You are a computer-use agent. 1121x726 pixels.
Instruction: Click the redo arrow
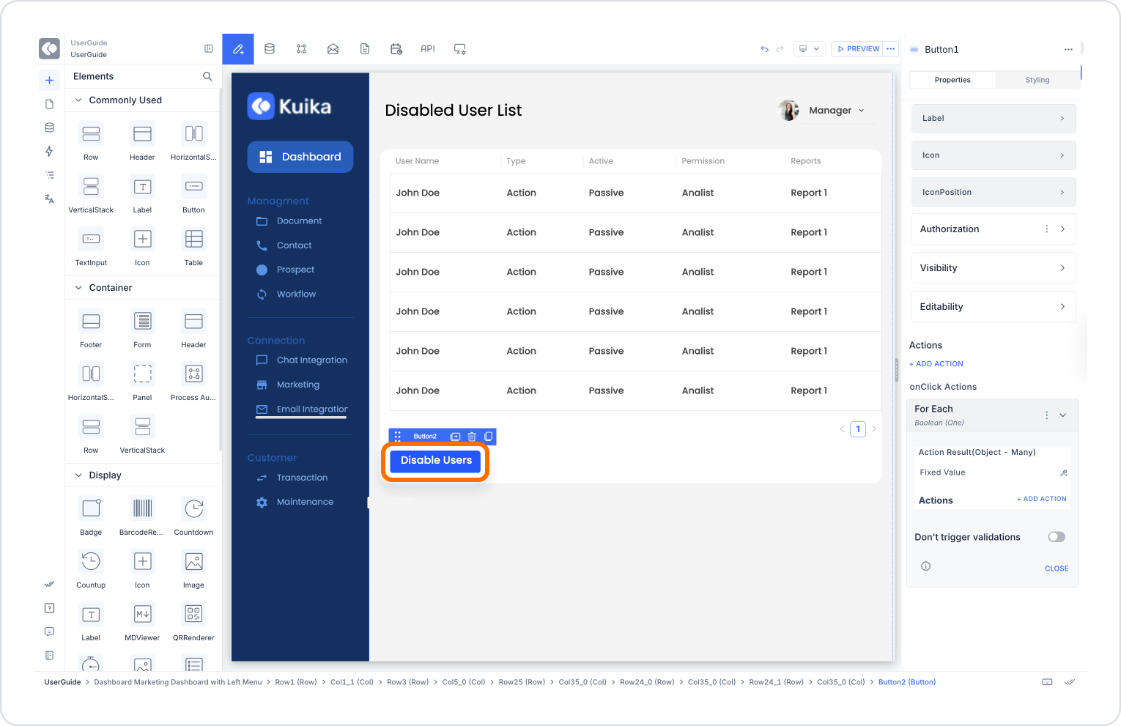780,49
